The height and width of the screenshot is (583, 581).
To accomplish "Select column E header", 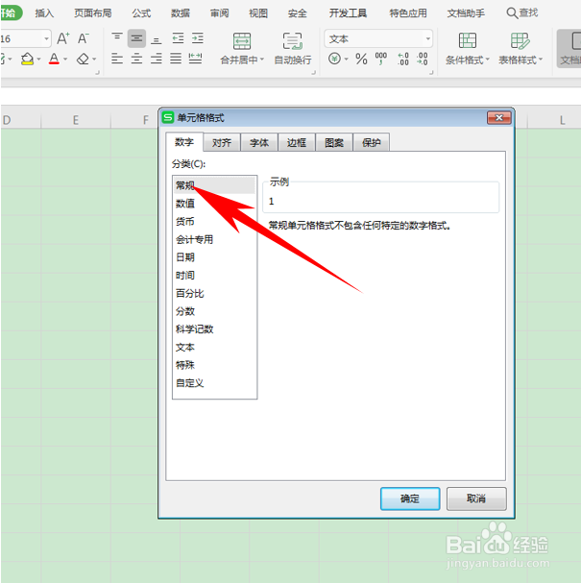I will (76, 120).
